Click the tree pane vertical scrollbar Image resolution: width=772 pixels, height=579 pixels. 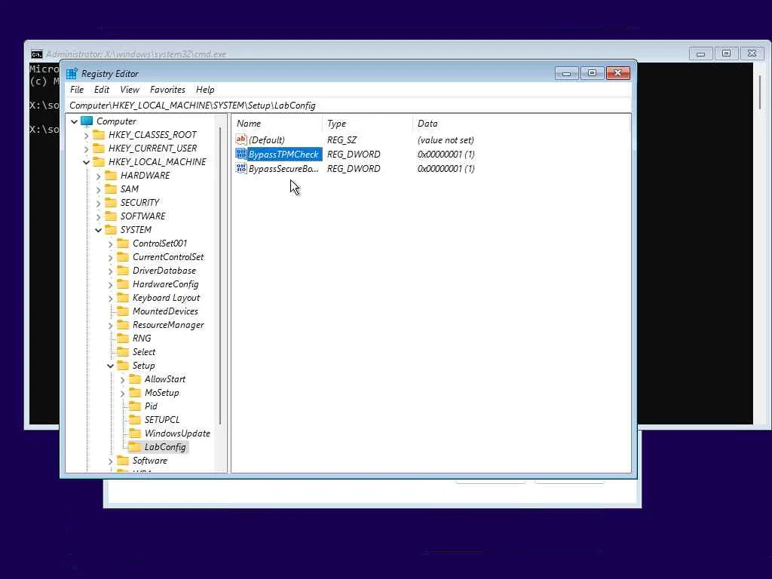pyautogui.click(x=220, y=276)
